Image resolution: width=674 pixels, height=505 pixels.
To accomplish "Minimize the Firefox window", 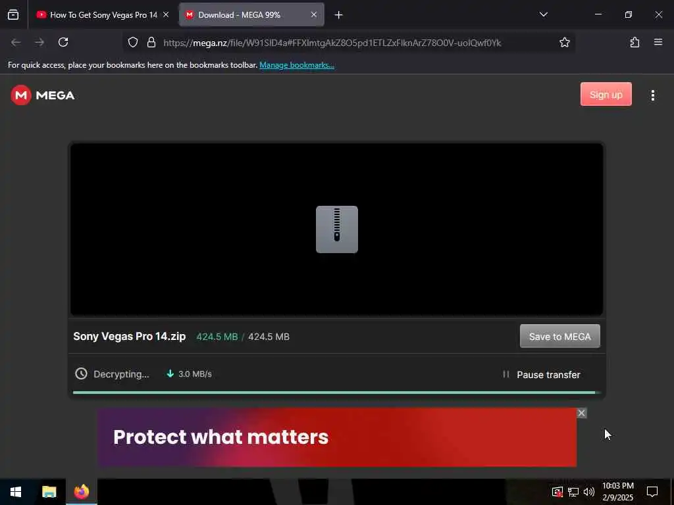I will tap(598, 14).
